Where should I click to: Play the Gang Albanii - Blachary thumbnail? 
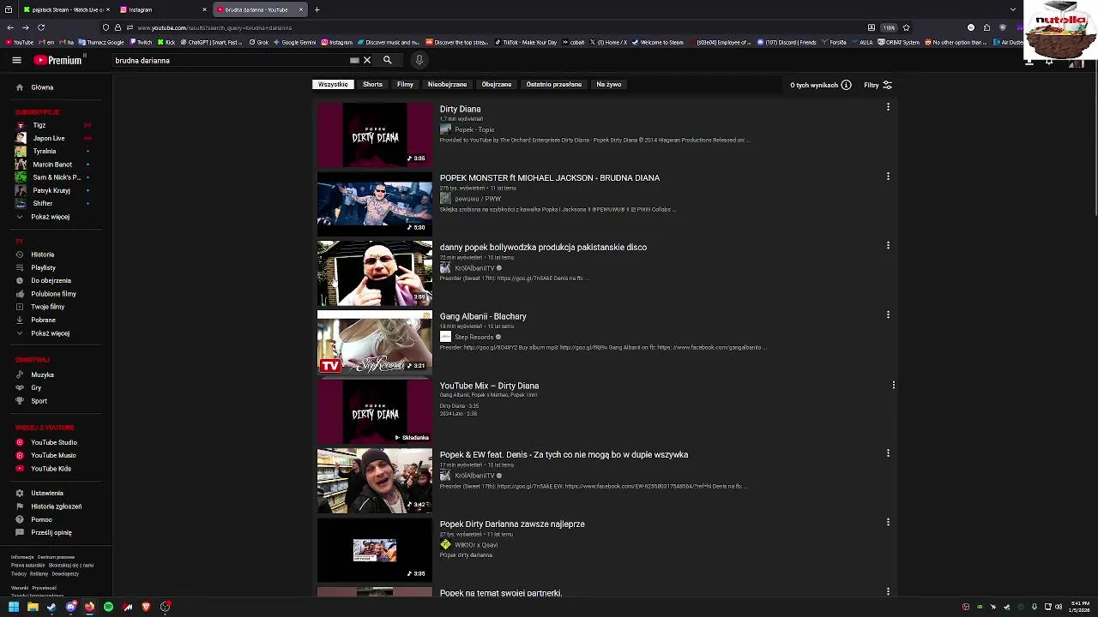[x=375, y=343]
